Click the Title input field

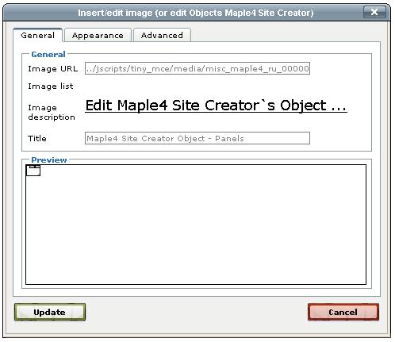pyautogui.click(x=197, y=138)
